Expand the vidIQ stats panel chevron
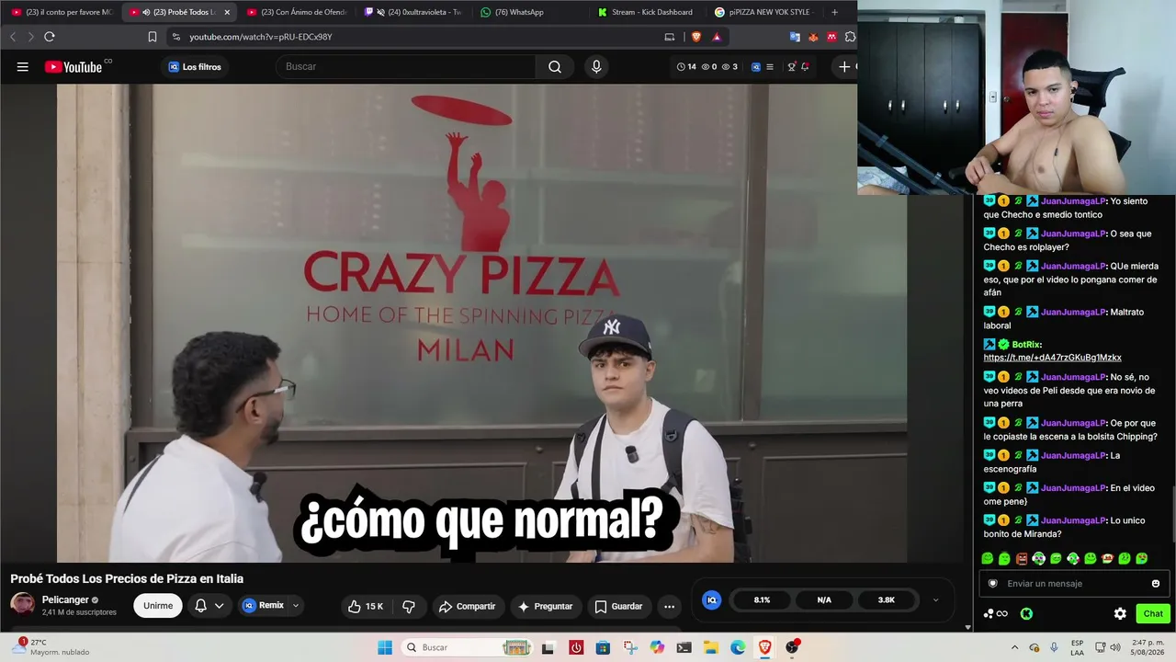 (935, 599)
